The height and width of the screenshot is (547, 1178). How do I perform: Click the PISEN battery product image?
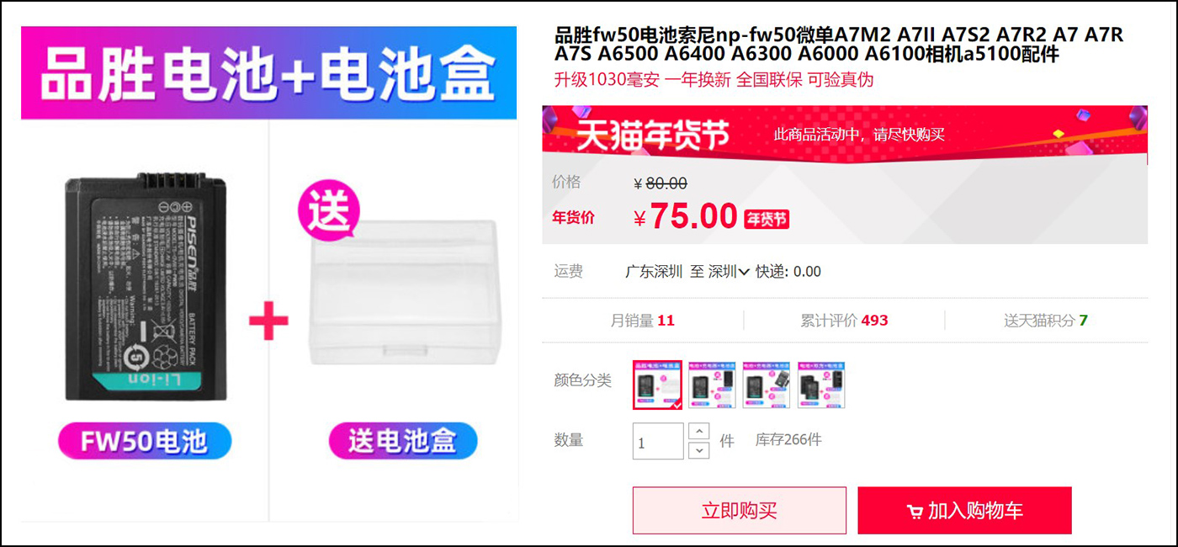click(x=148, y=287)
